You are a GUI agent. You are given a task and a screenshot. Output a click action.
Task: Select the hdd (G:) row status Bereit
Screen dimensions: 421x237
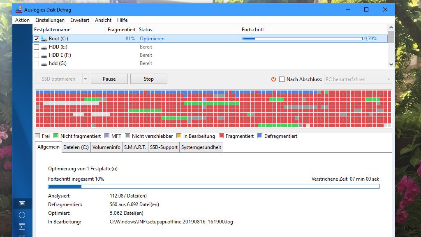(146, 63)
